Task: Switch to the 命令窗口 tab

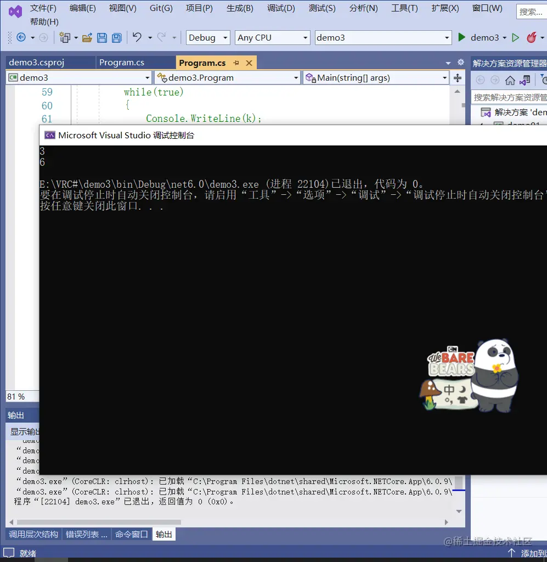Action: [x=132, y=534]
